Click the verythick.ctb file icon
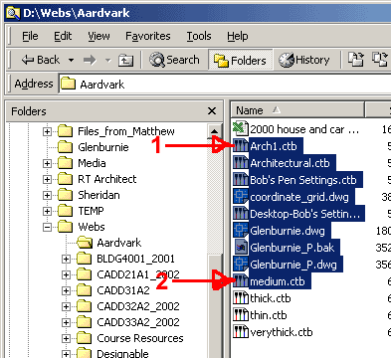Viewport: 391px width, 358px height. 241,332
